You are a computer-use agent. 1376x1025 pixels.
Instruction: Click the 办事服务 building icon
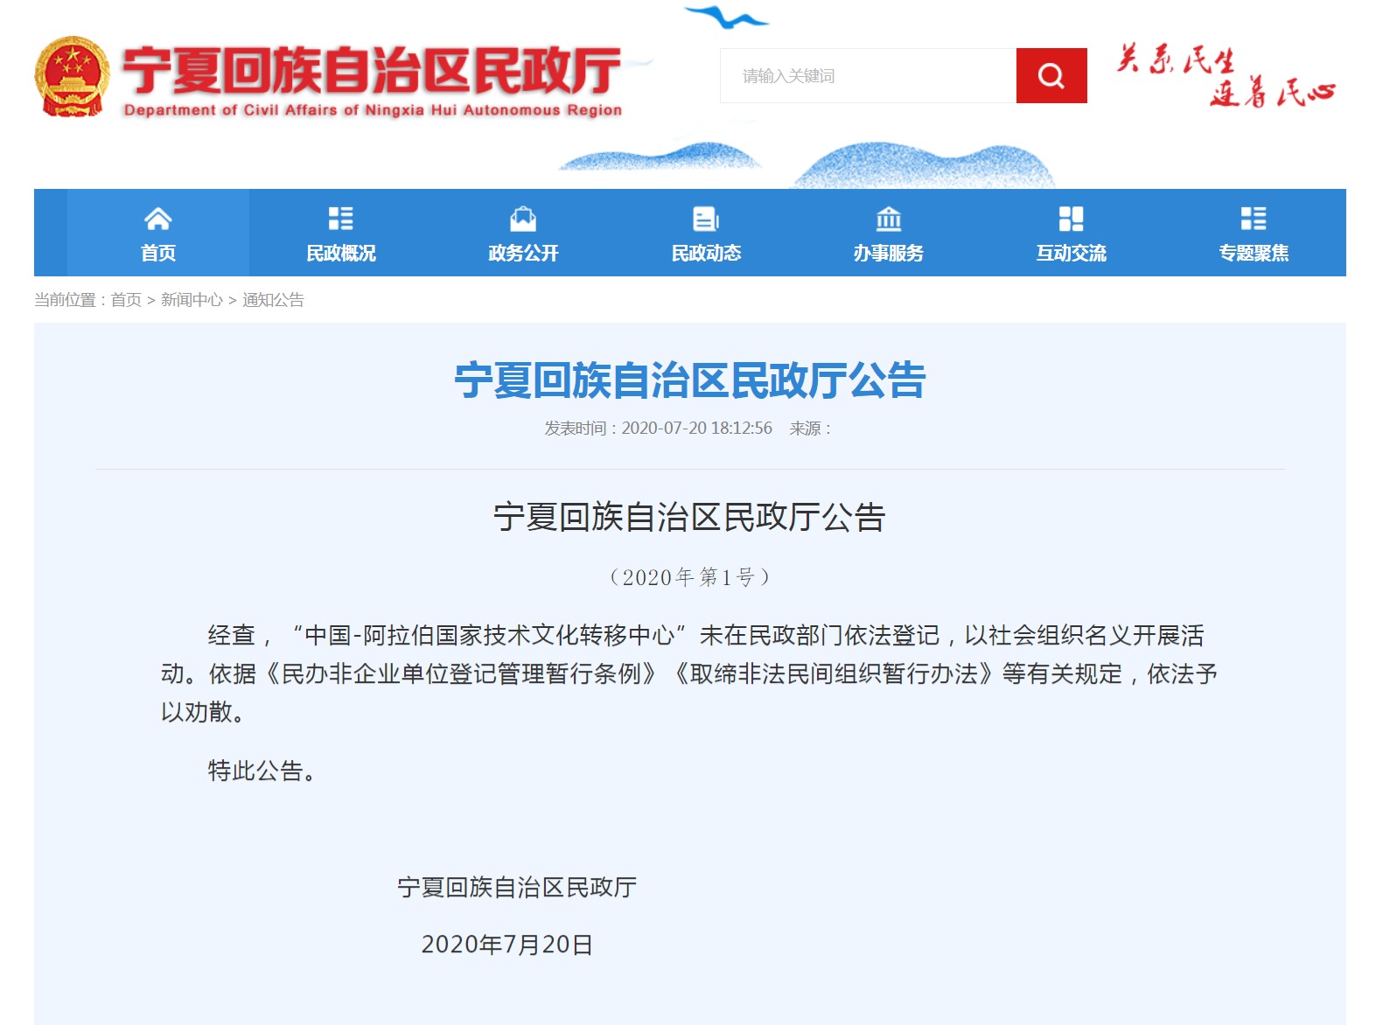pos(889,218)
